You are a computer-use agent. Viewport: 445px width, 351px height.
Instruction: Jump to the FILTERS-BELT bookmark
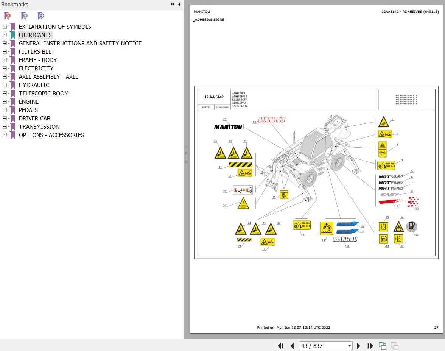[37, 51]
